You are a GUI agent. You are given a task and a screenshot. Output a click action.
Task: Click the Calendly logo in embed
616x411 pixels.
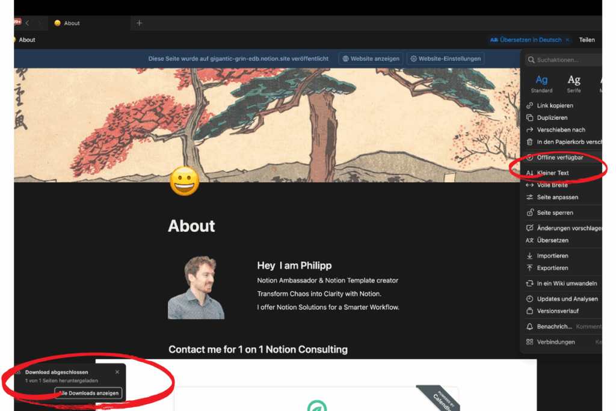(x=316, y=406)
